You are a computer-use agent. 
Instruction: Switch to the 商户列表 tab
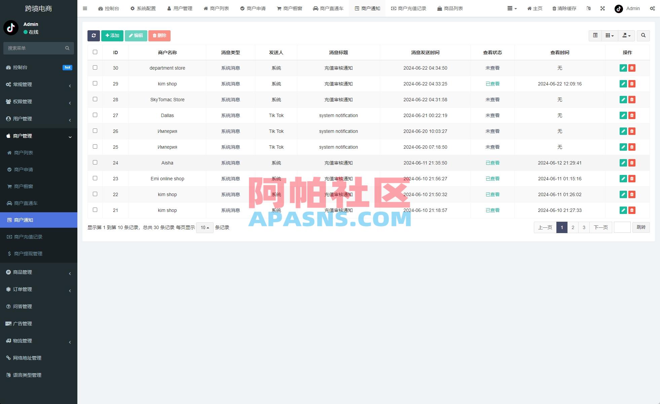216,8
